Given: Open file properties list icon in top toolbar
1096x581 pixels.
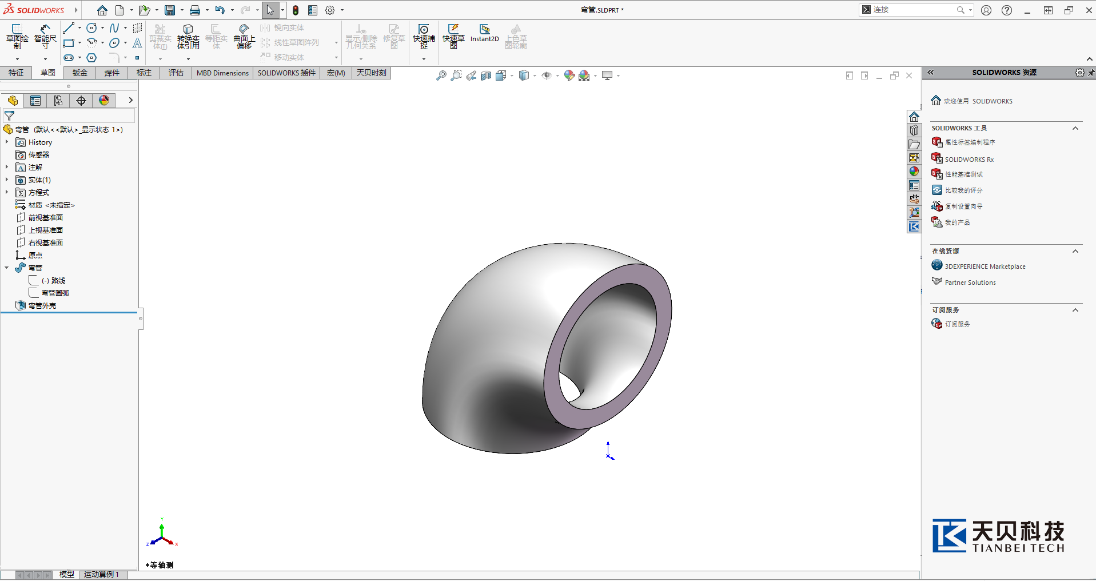Looking at the screenshot, I should 313,10.
